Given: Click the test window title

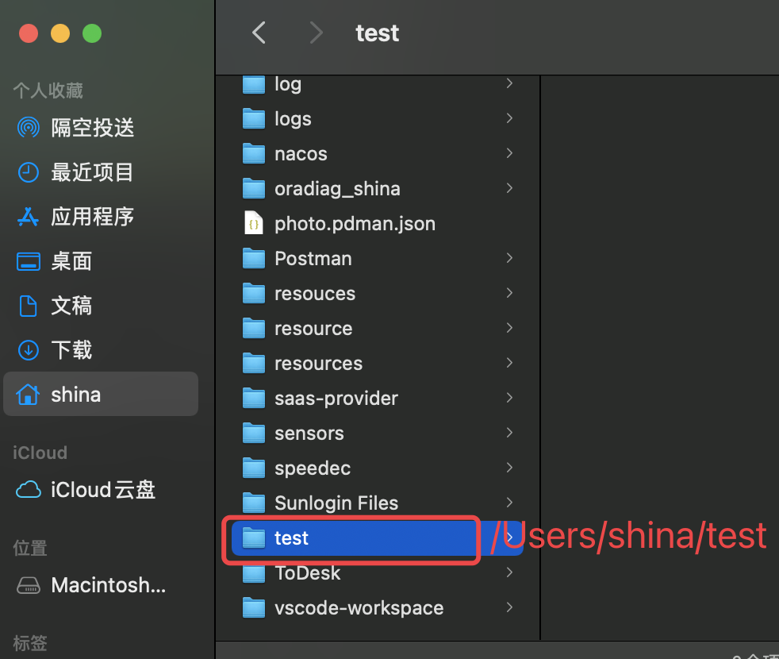Looking at the screenshot, I should point(377,33).
